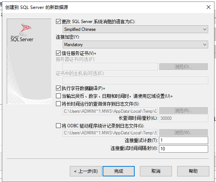Click the 完成 finish button
This screenshot has height=182, width=216.
point(119,171)
